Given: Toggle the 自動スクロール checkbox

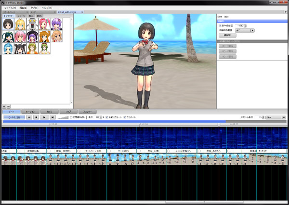Looking at the screenshot, I should tap(107, 117).
